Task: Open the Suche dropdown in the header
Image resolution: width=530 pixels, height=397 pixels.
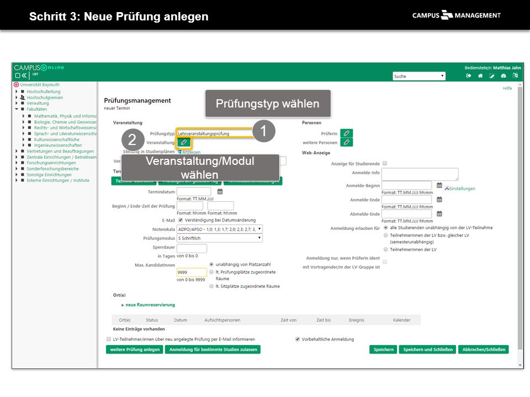Action: [x=419, y=76]
